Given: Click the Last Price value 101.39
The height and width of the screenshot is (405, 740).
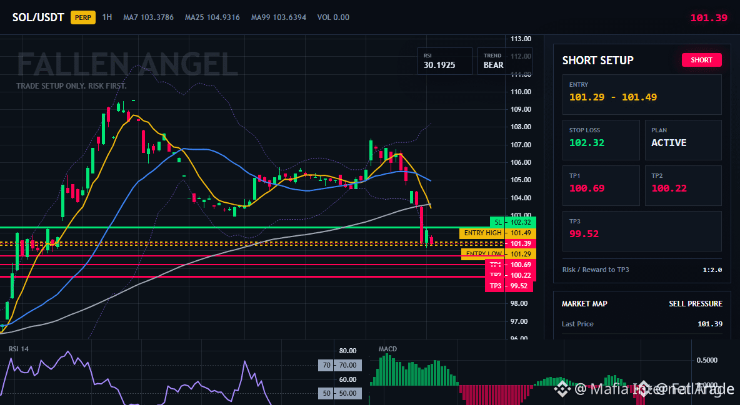Looking at the screenshot, I should click(710, 324).
